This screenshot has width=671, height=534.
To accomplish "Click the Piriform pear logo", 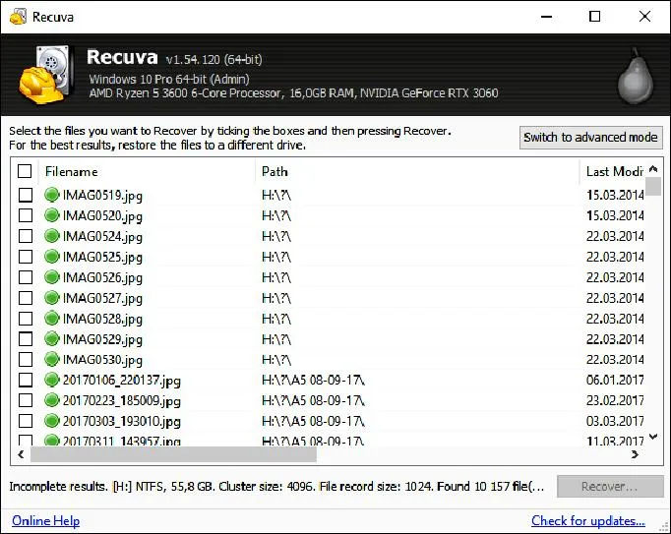I will pos(636,76).
